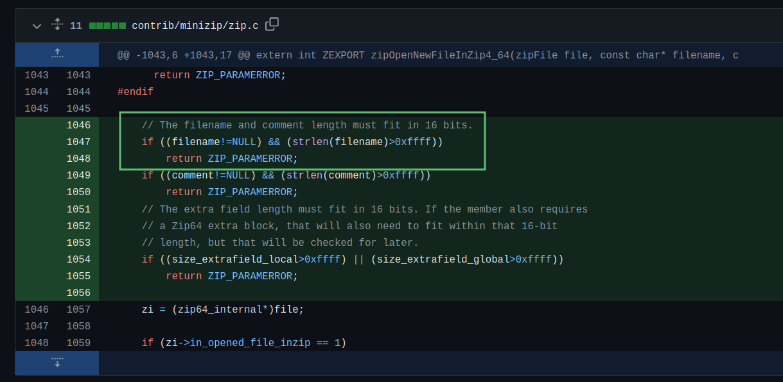The image size is (783, 382).
Task: Click the hunk header with zipOpenNewFileInZip4_64
Action: point(427,55)
